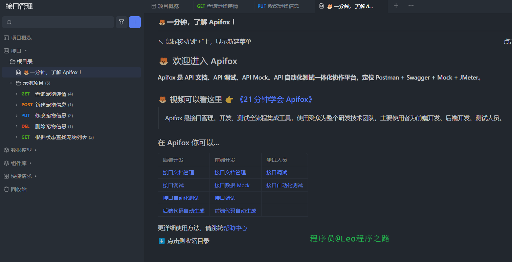Click the 组件库 layers icon
The height and width of the screenshot is (262, 512).
point(6,163)
